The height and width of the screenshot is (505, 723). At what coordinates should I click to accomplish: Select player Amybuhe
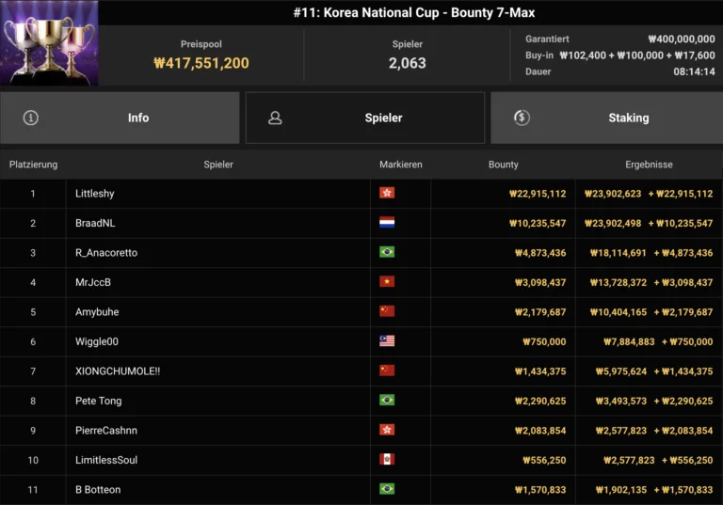[x=97, y=312]
